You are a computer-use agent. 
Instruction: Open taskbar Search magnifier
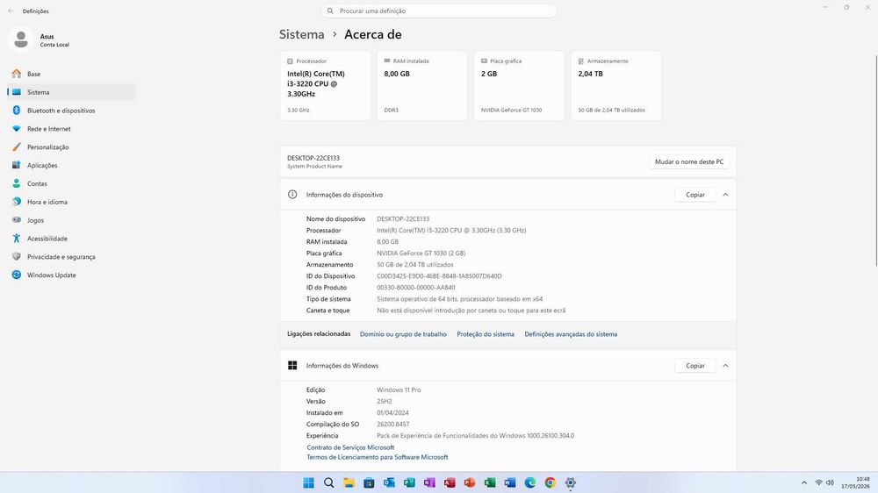328,482
